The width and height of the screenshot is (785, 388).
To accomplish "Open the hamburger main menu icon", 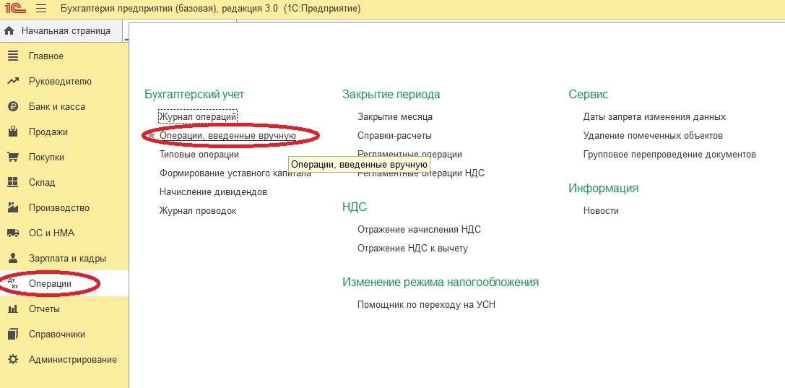I will (40, 9).
